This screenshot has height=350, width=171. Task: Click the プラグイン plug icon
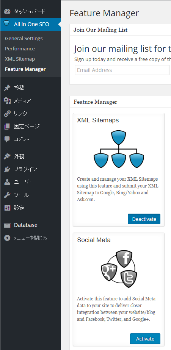coord(7,169)
